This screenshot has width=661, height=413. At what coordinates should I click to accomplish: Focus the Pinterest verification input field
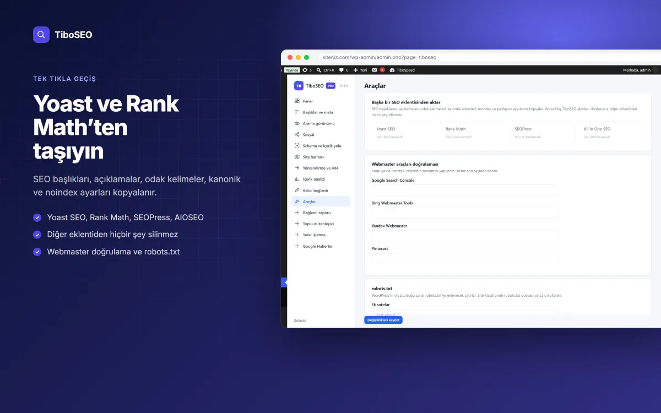(x=465, y=258)
